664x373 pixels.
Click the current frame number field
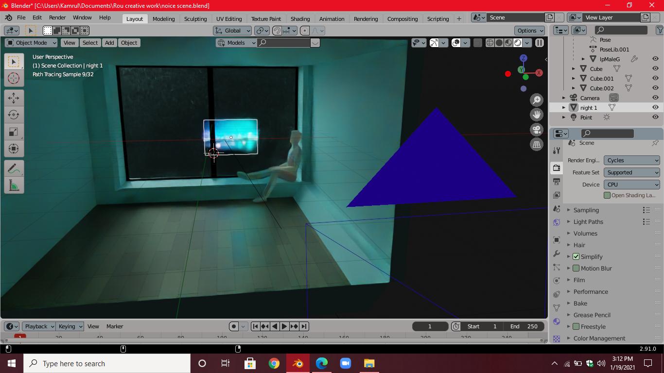tap(430, 326)
